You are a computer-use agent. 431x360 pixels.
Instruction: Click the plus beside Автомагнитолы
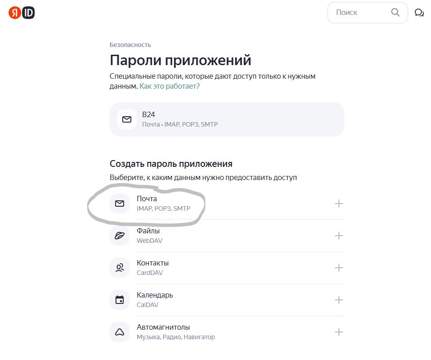click(x=338, y=331)
